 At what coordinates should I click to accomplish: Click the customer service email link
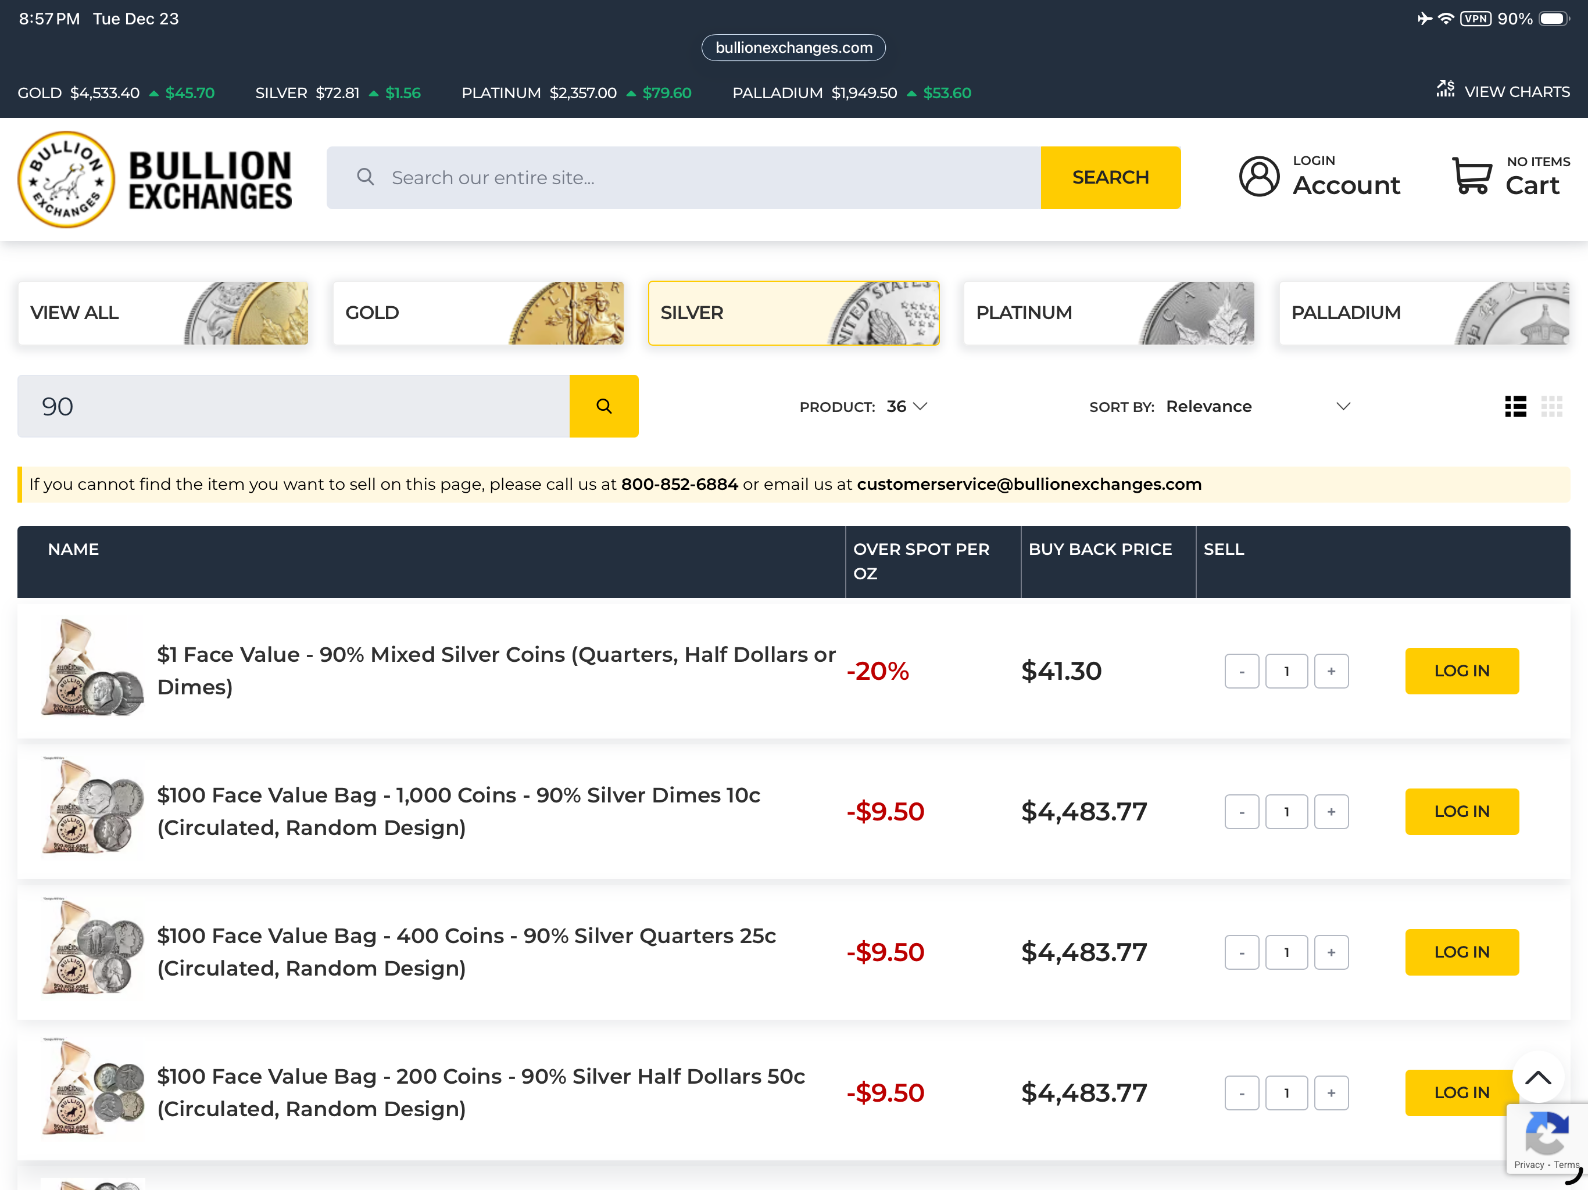click(1029, 485)
